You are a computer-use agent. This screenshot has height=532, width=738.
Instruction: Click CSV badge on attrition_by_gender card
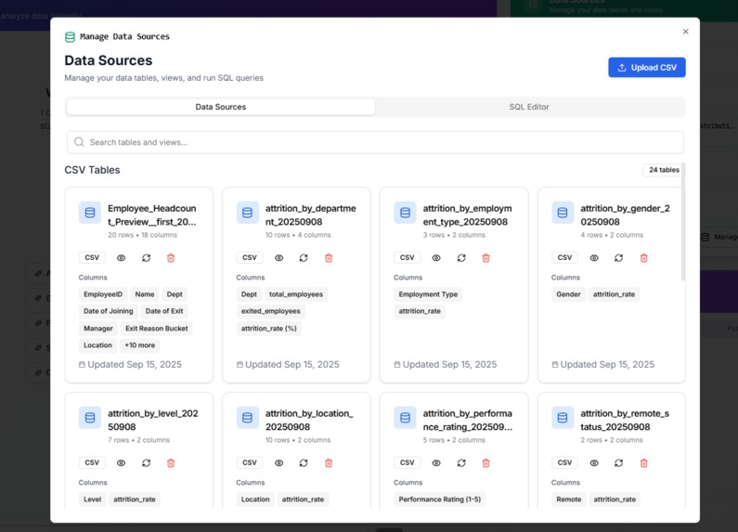click(x=564, y=257)
